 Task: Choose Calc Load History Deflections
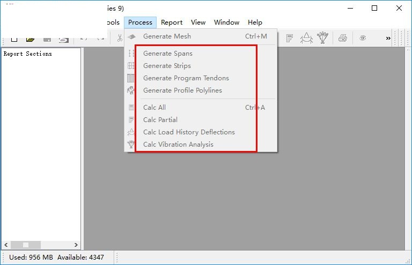[201, 132]
